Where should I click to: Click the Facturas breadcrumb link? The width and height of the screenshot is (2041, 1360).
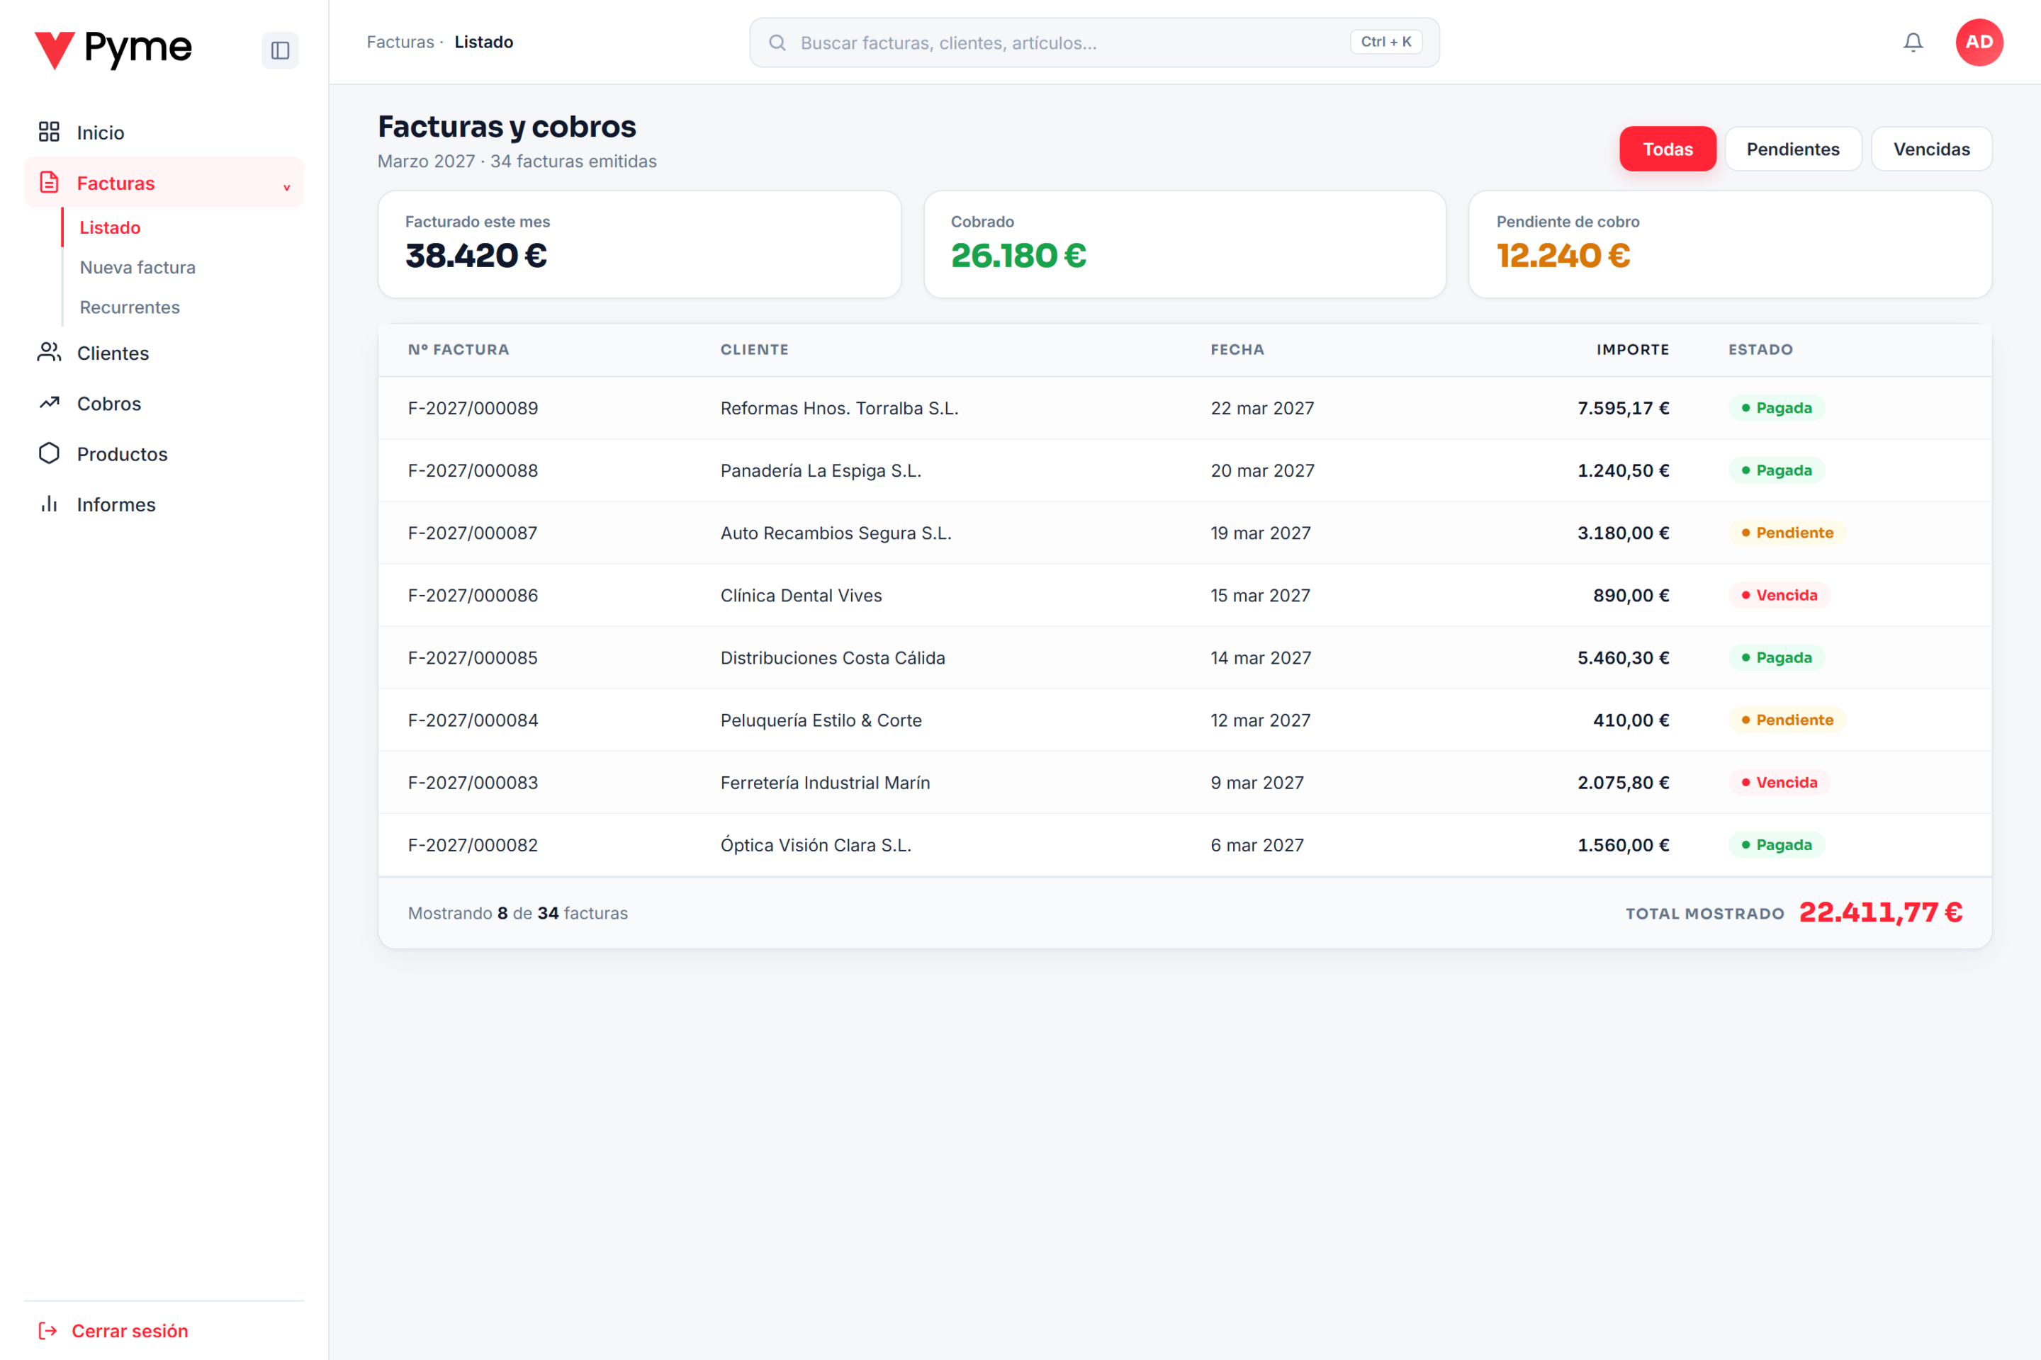pyautogui.click(x=400, y=42)
